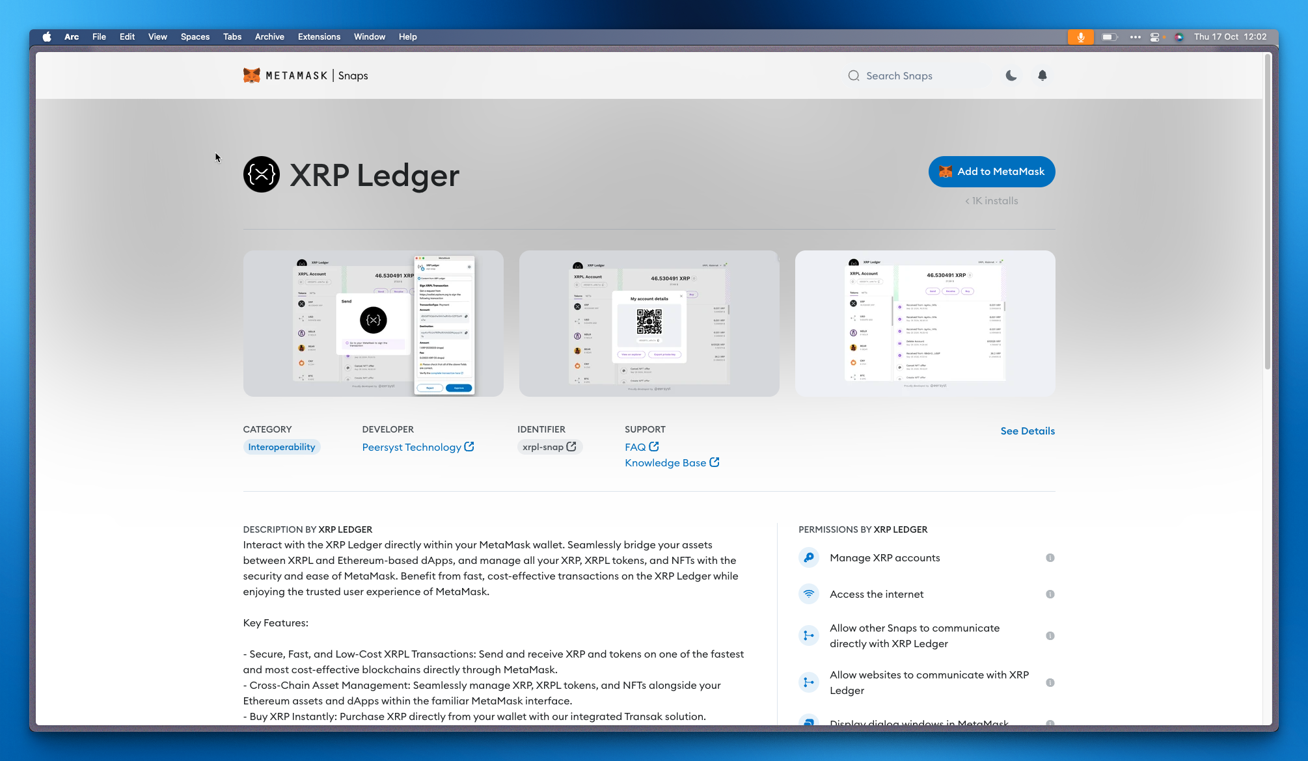
Task: Open the Tabs menu
Action: [232, 36]
